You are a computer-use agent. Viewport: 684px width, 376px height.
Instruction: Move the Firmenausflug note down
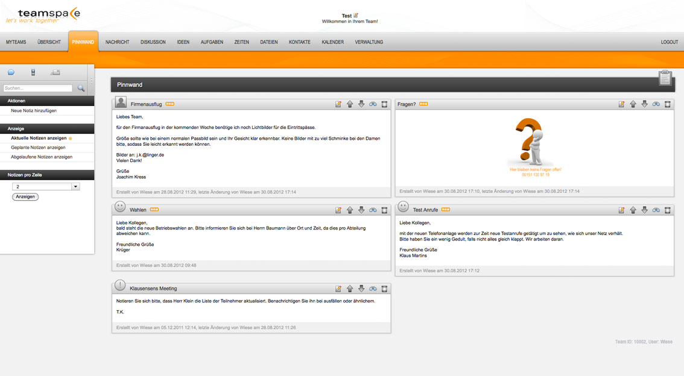361,104
